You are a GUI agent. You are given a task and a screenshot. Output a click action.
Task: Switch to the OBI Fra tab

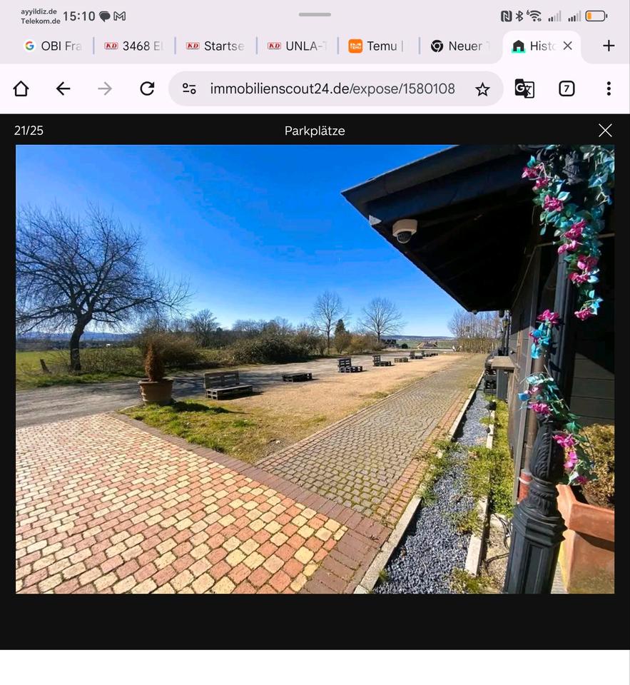pos(53,46)
